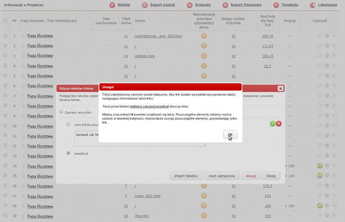This screenshot has width=345, height=222.
Task: Open the 'Raport pozycji' menu link
Action: (x=163, y=5)
